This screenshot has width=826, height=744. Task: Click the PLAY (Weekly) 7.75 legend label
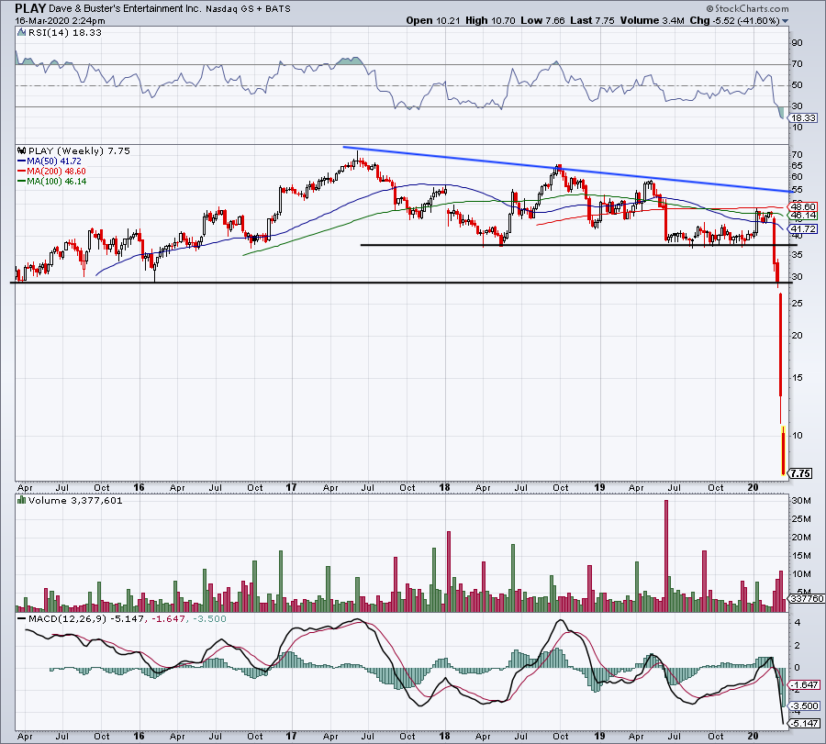79,150
